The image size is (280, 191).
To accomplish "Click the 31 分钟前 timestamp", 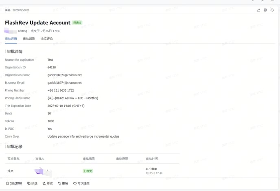I will [x=151, y=169].
